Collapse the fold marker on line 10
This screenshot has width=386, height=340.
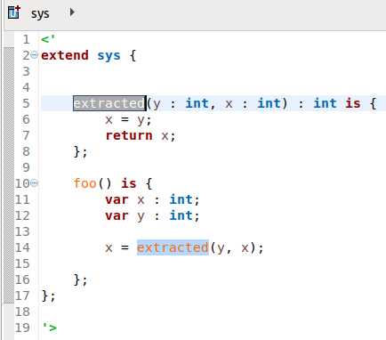[x=35, y=183]
